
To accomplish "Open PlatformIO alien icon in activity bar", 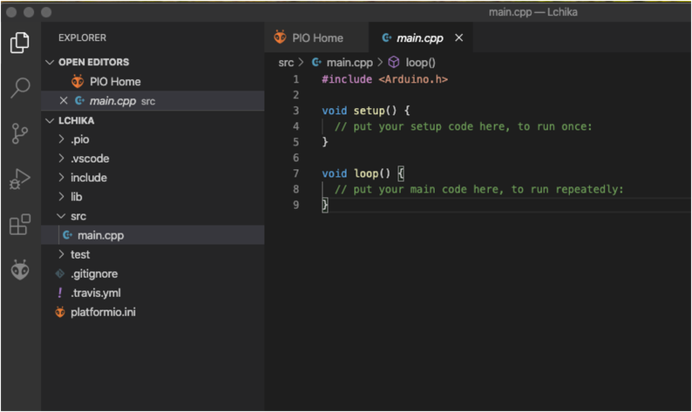I will [x=20, y=270].
